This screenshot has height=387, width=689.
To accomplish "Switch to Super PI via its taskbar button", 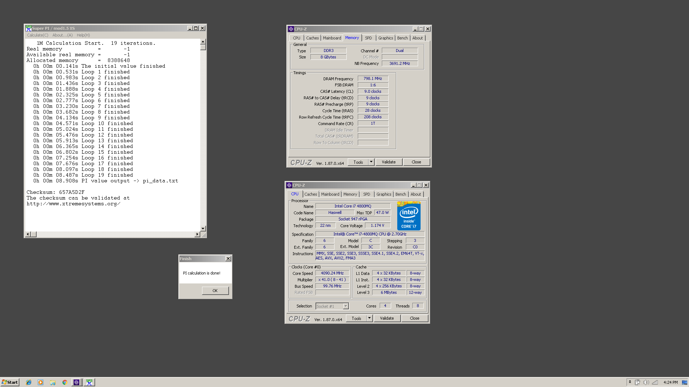I will (89, 382).
